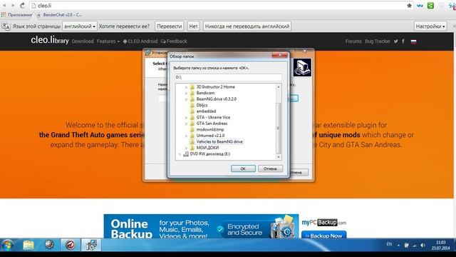The image size is (456, 257).
Task: Click the translate icon in translation bar
Action: [x=6, y=26]
